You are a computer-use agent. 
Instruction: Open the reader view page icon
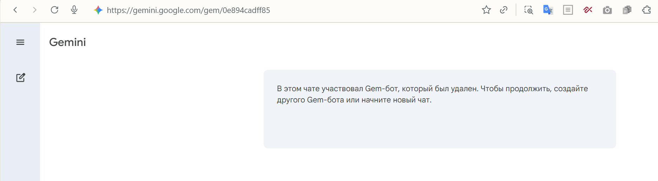point(568,10)
